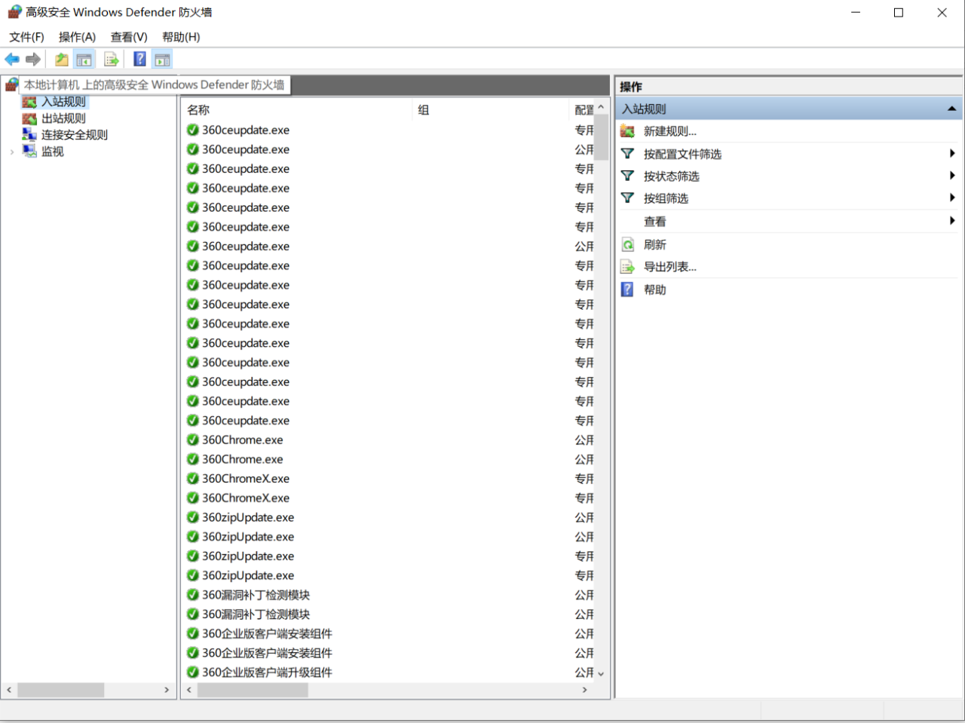Open the 帮助(H) menu
The height and width of the screenshot is (723, 965).
[x=181, y=37]
